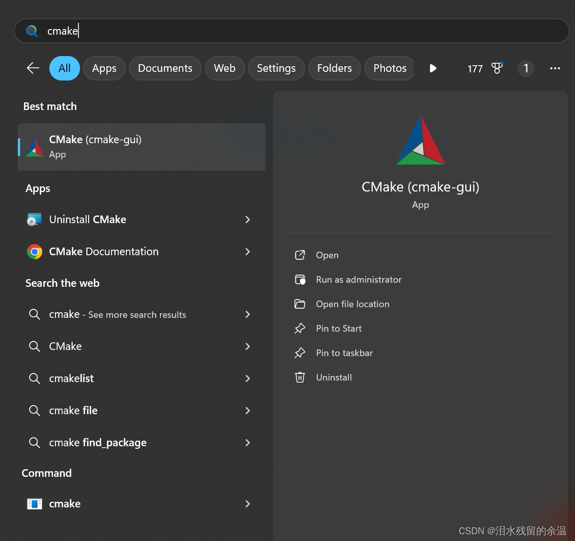Open the rewards trophy icon
The height and width of the screenshot is (541, 575).
click(x=497, y=68)
